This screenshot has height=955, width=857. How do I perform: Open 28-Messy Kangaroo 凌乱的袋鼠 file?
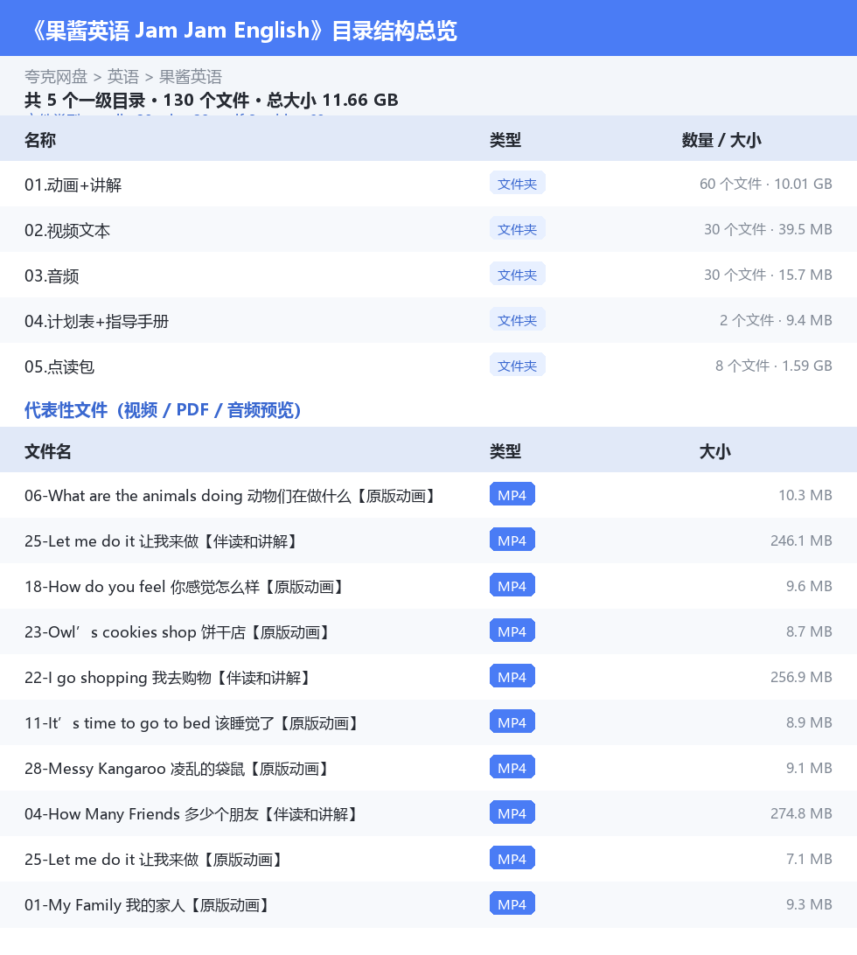[x=178, y=769]
